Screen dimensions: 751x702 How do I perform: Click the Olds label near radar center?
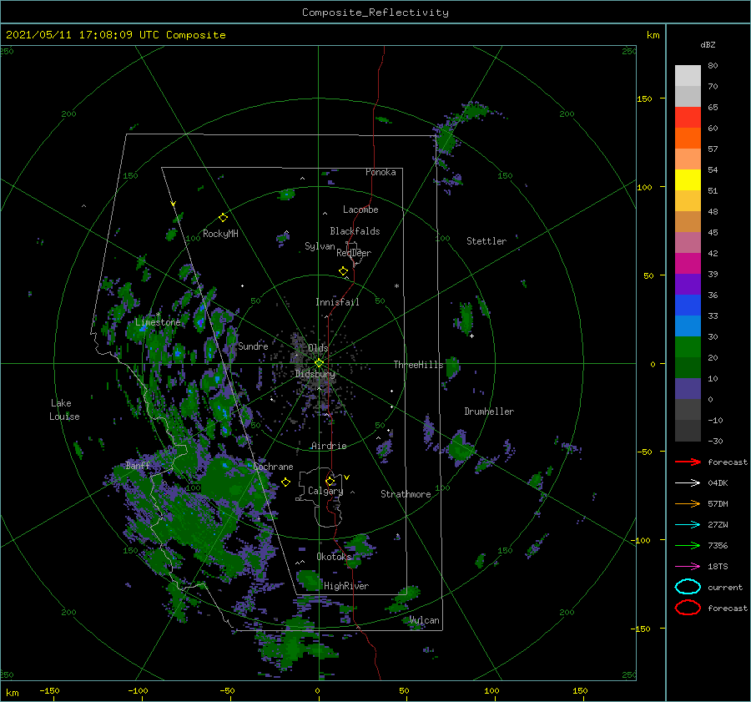pyautogui.click(x=318, y=347)
